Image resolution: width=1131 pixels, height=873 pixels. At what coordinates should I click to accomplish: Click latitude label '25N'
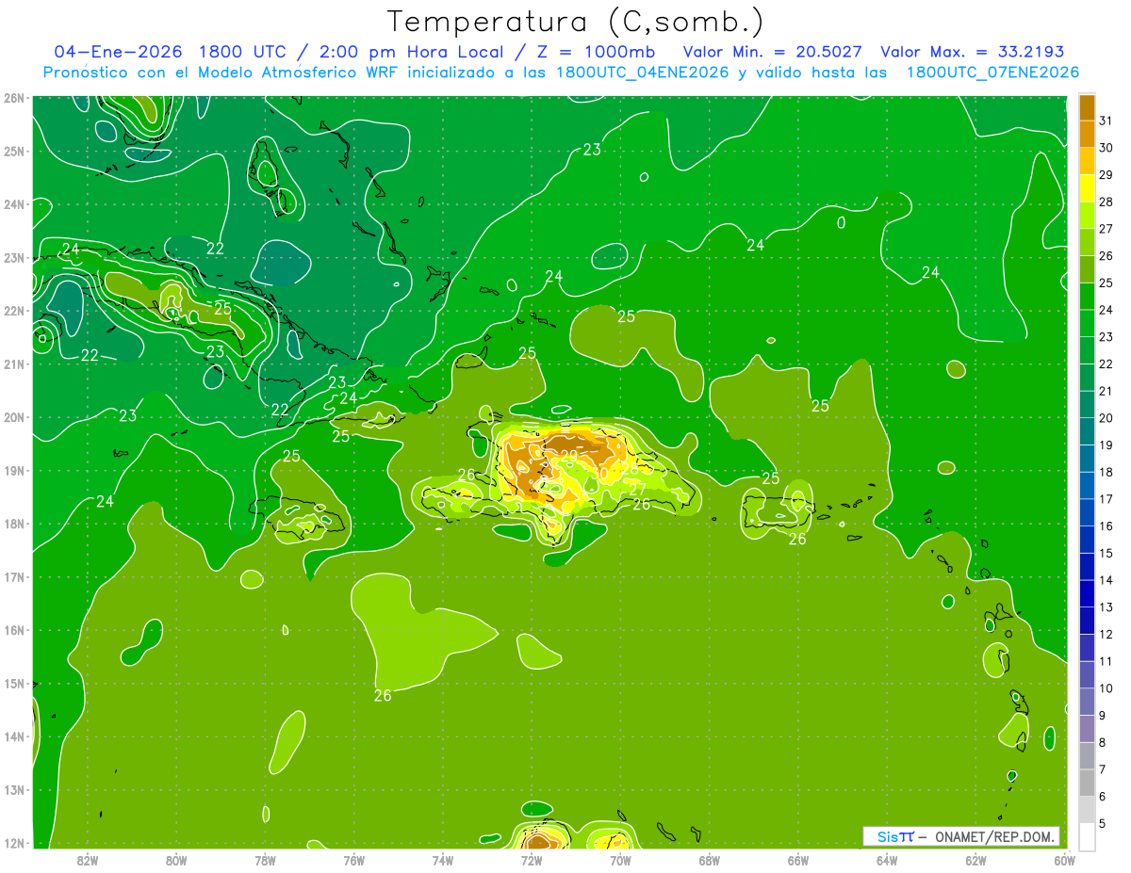click(x=13, y=151)
